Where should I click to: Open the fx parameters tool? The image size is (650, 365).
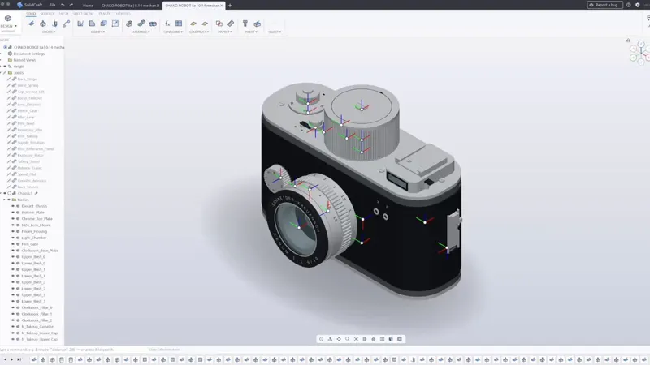(167, 24)
